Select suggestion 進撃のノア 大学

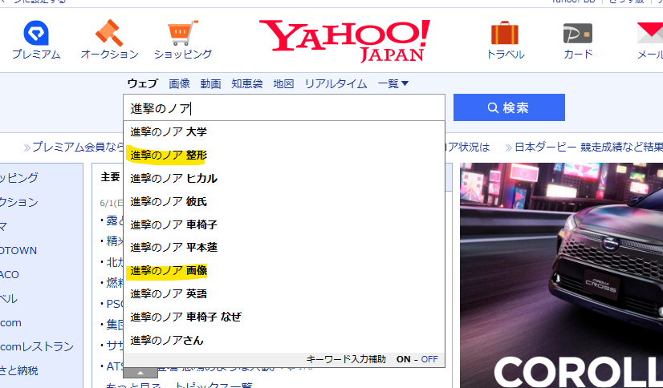pos(284,131)
